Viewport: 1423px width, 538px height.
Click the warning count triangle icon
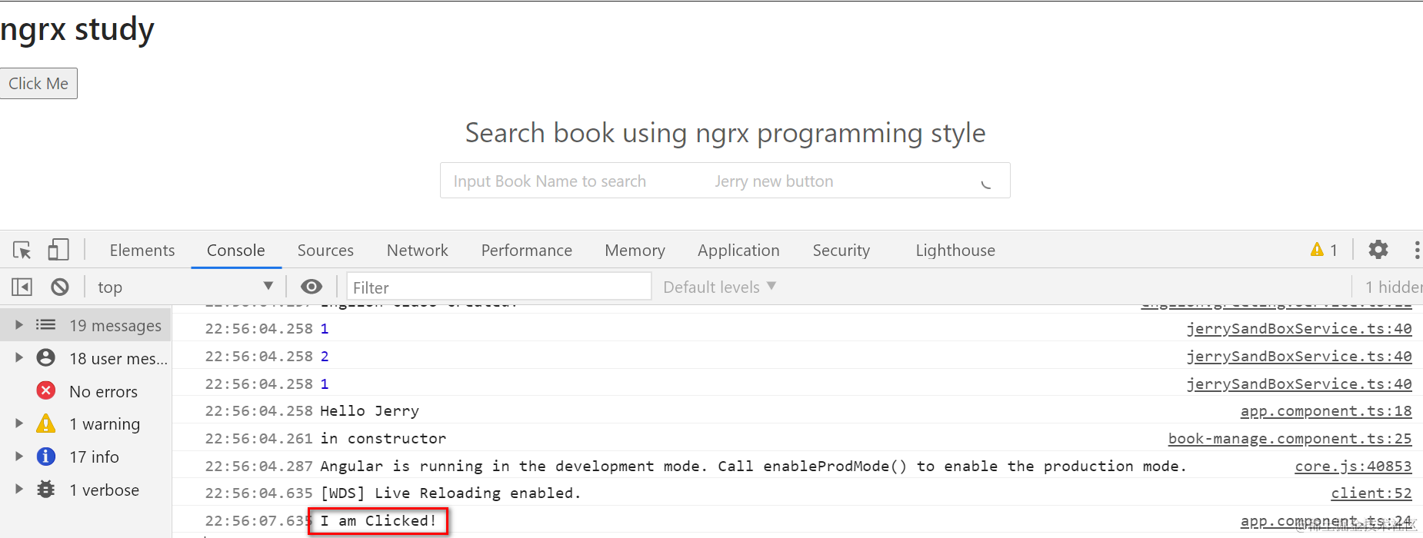1317,250
